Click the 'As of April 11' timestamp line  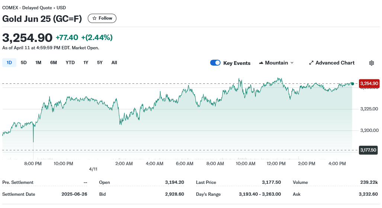coord(51,48)
